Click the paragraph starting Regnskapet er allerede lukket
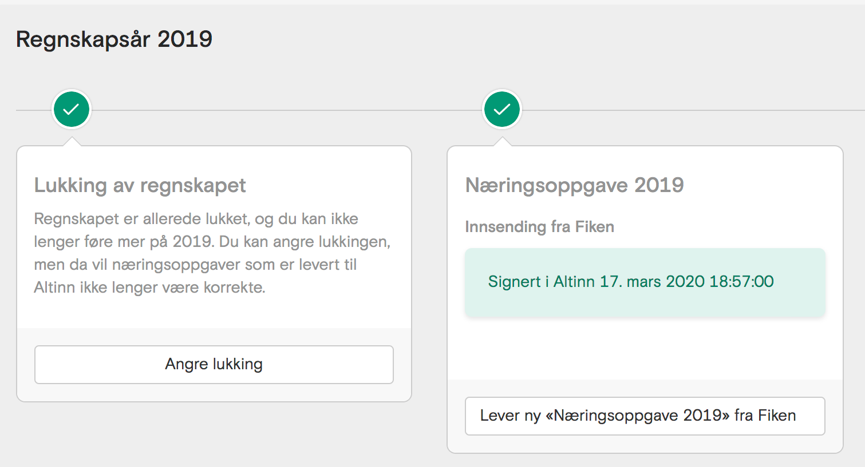Viewport: 865px width, 467px height. click(x=212, y=253)
